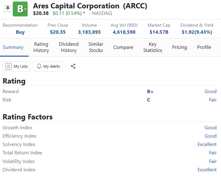Open the My Lists button
Image resolution: width=221 pixels, height=176 pixels.
point(17,66)
